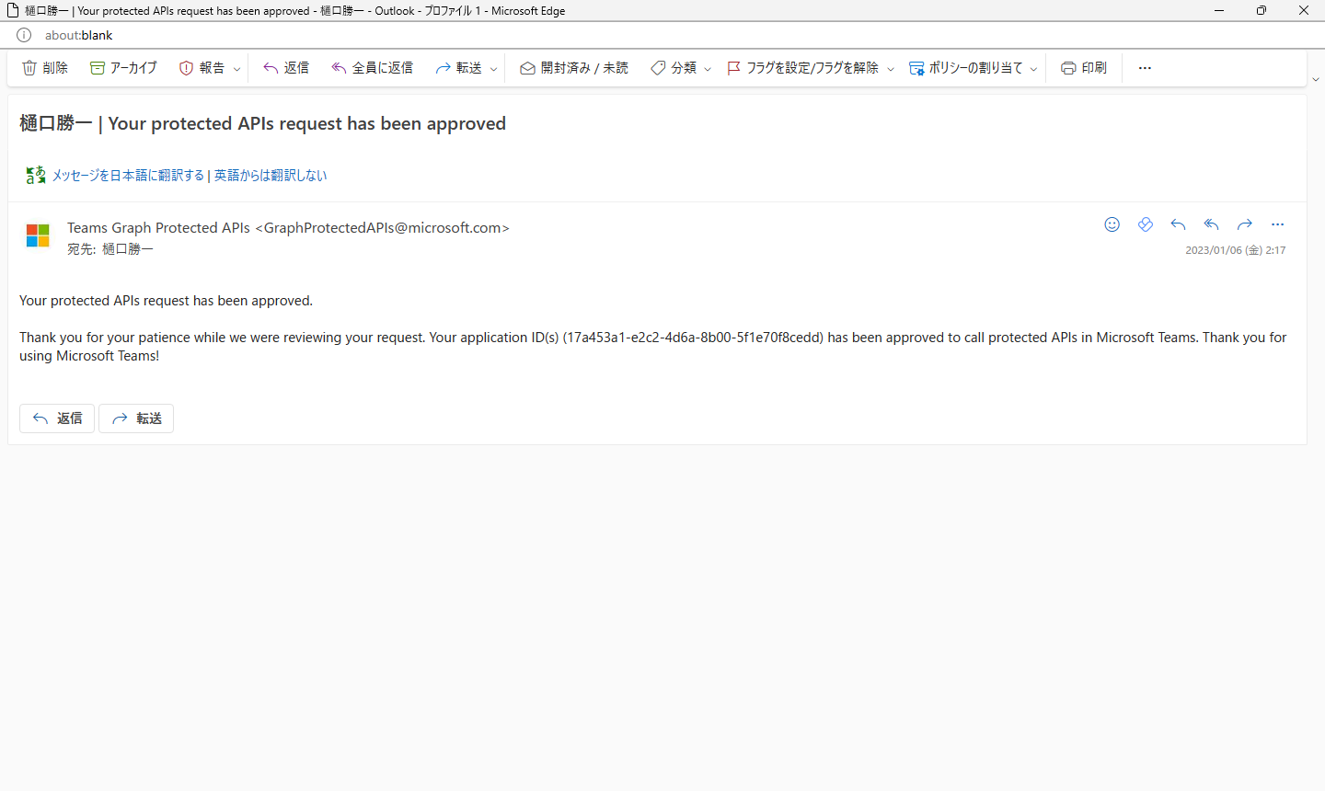This screenshot has width=1325, height=791.
Task: Click ポリシーの割り当て policy button
Action: (965, 68)
